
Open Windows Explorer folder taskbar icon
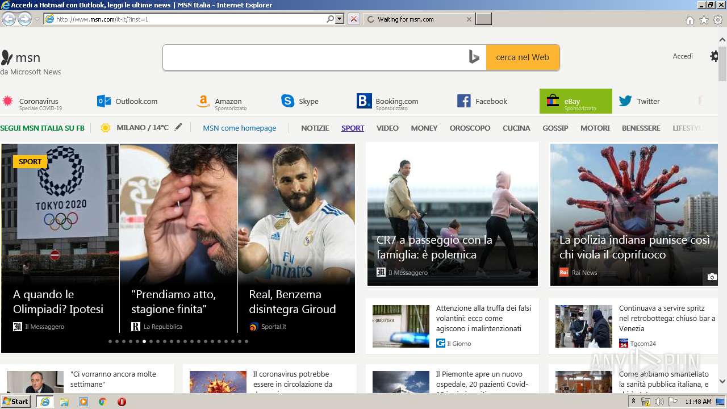tap(64, 402)
